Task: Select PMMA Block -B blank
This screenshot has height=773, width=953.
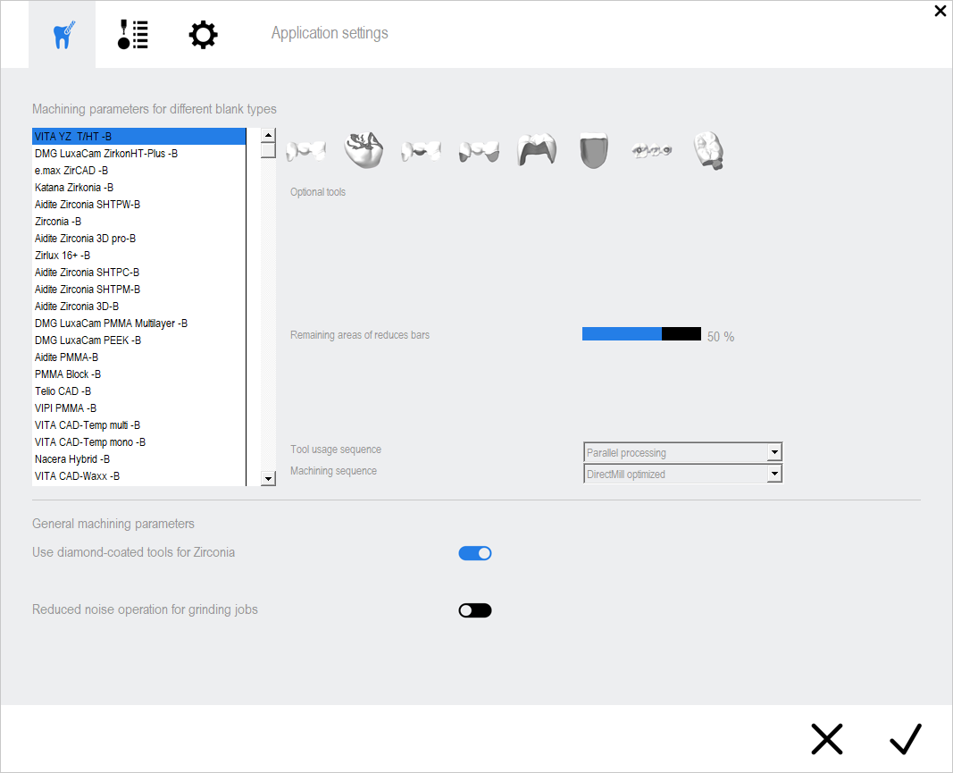Action: coord(138,374)
